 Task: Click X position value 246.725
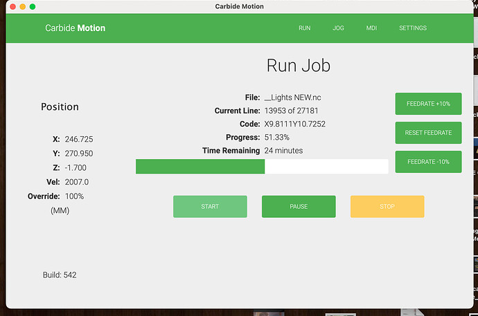(x=79, y=139)
